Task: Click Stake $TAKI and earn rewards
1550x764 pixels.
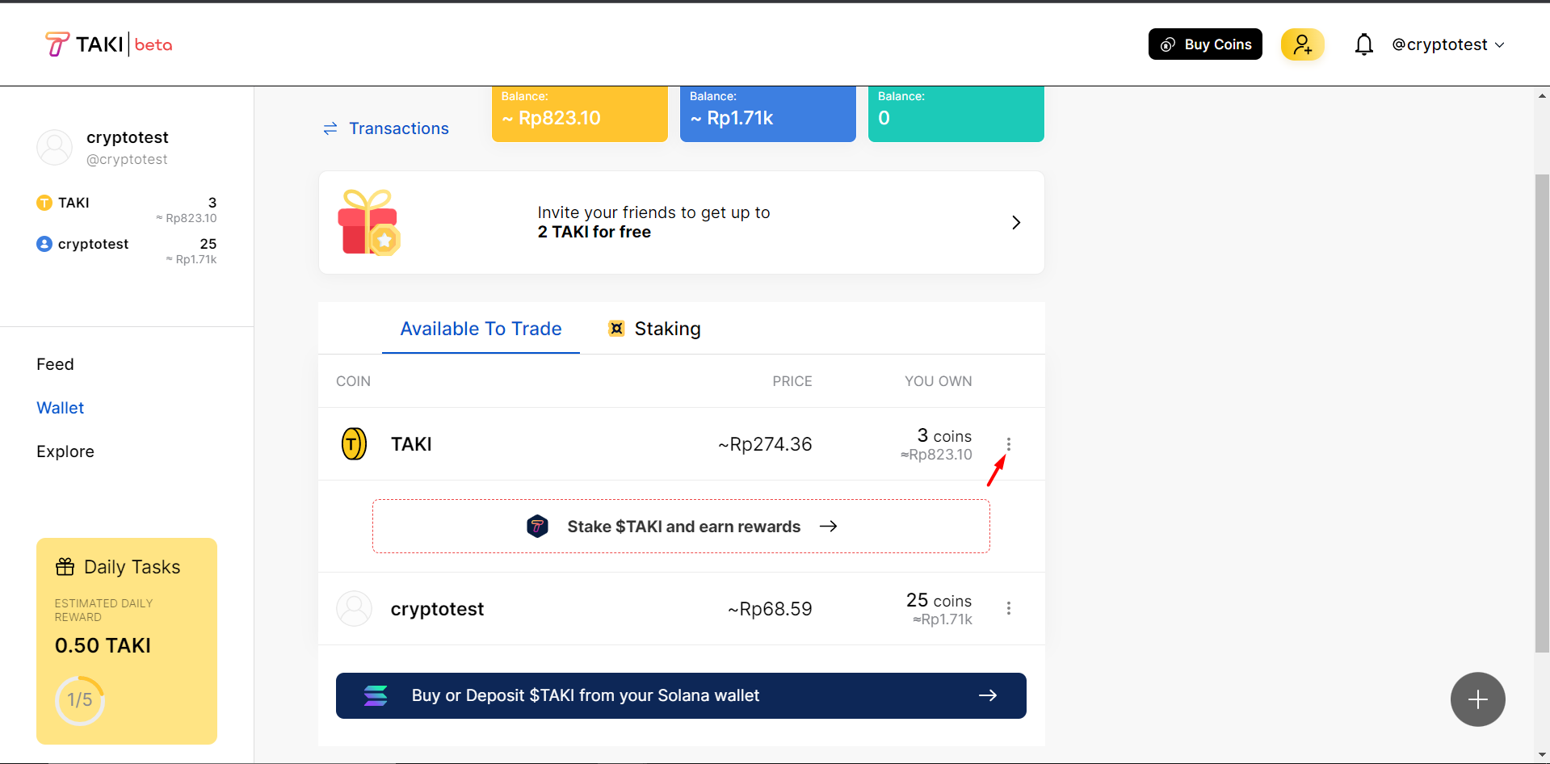Action: tap(681, 527)
